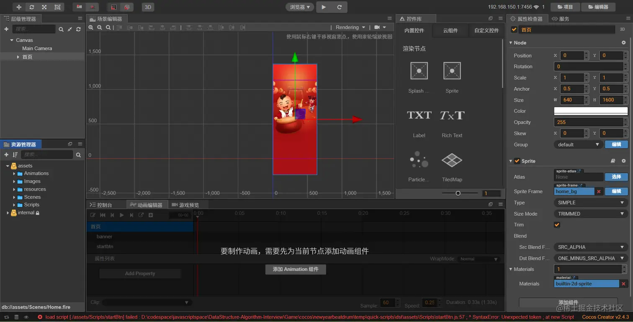
Task: Click the Group 编辑 button
Action: (x=616, y=144)
